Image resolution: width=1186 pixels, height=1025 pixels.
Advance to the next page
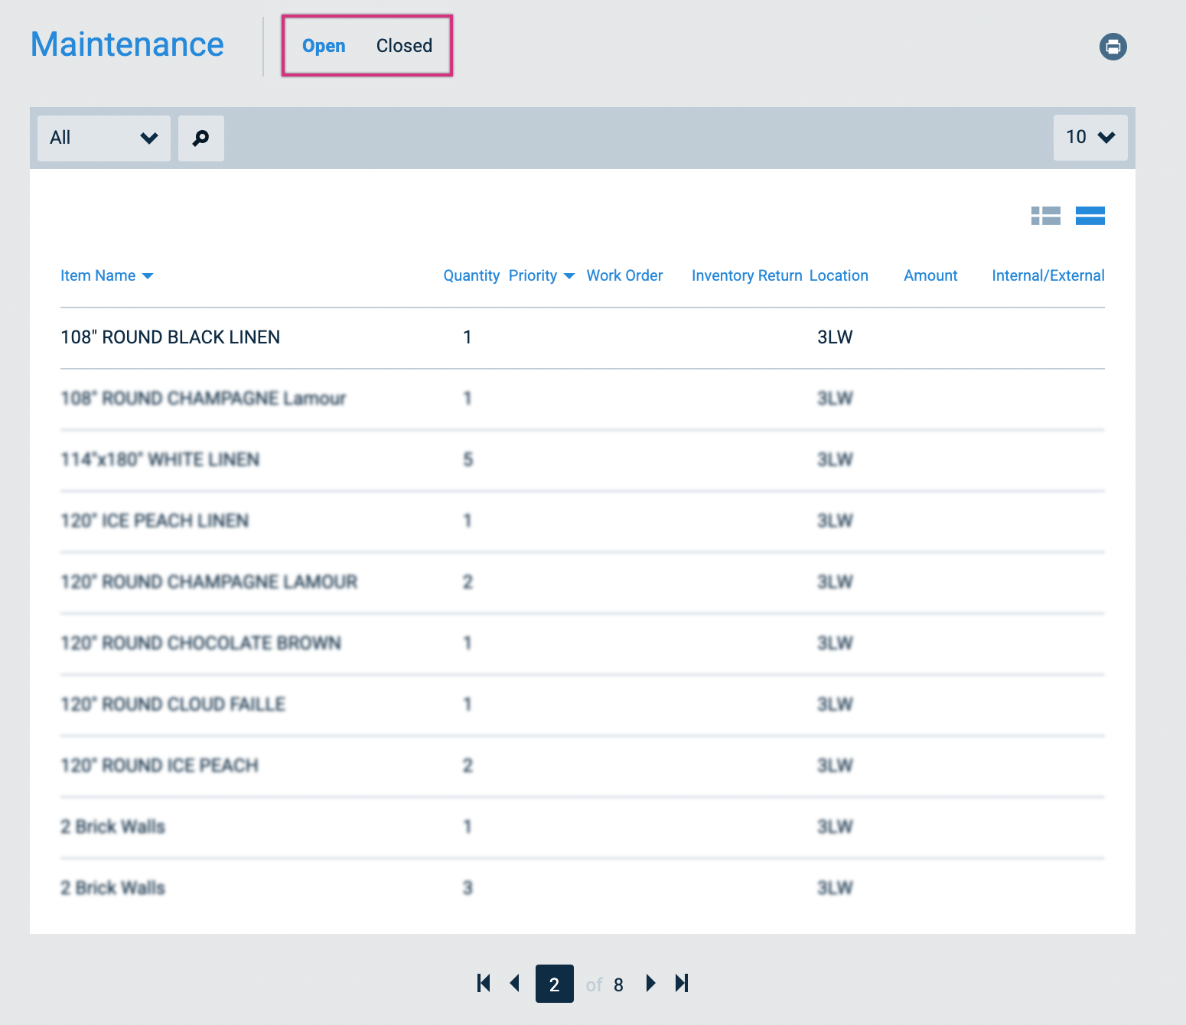point(650,984)
